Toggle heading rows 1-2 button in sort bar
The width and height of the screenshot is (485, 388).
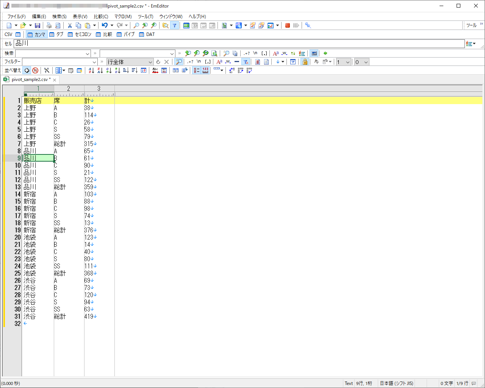click(x=196, y=70)
